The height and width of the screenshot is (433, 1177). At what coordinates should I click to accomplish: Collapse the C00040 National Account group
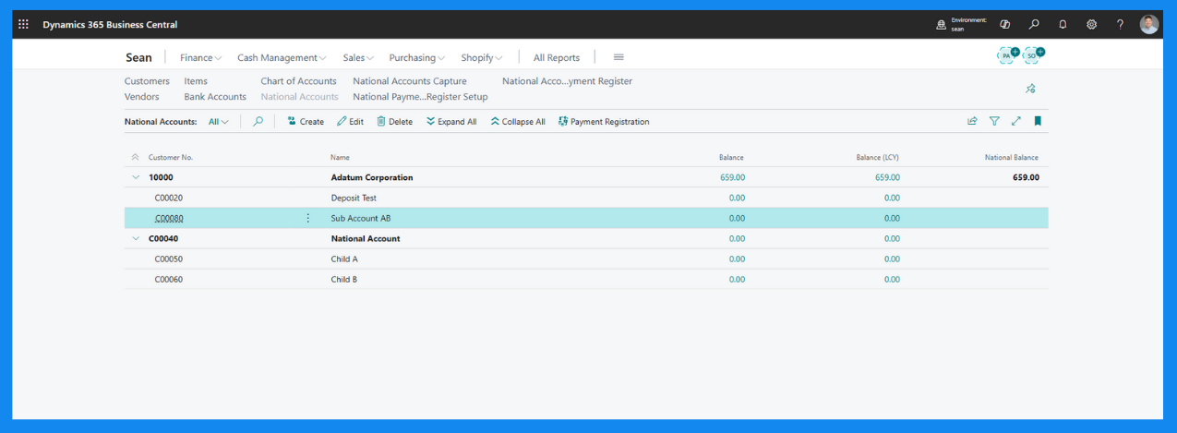pos(136,238)
